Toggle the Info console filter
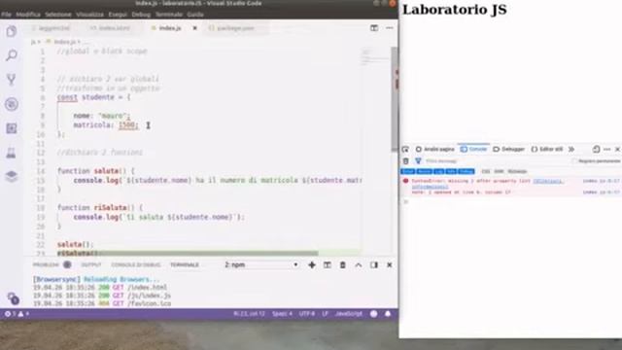Viewport: 622px width, 350px height. point(451,171)
